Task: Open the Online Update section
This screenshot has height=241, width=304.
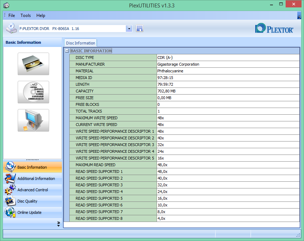Action: point(33,212)
